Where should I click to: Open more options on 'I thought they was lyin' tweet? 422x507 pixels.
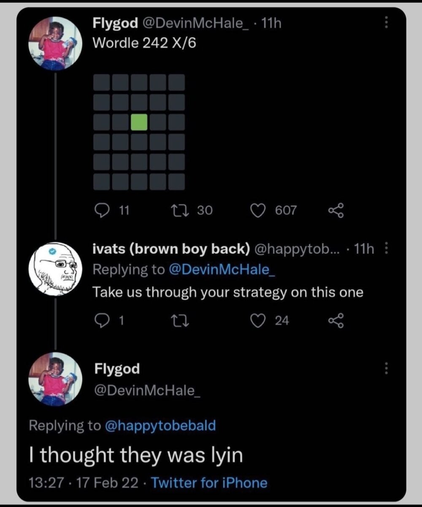coord(385,369)
